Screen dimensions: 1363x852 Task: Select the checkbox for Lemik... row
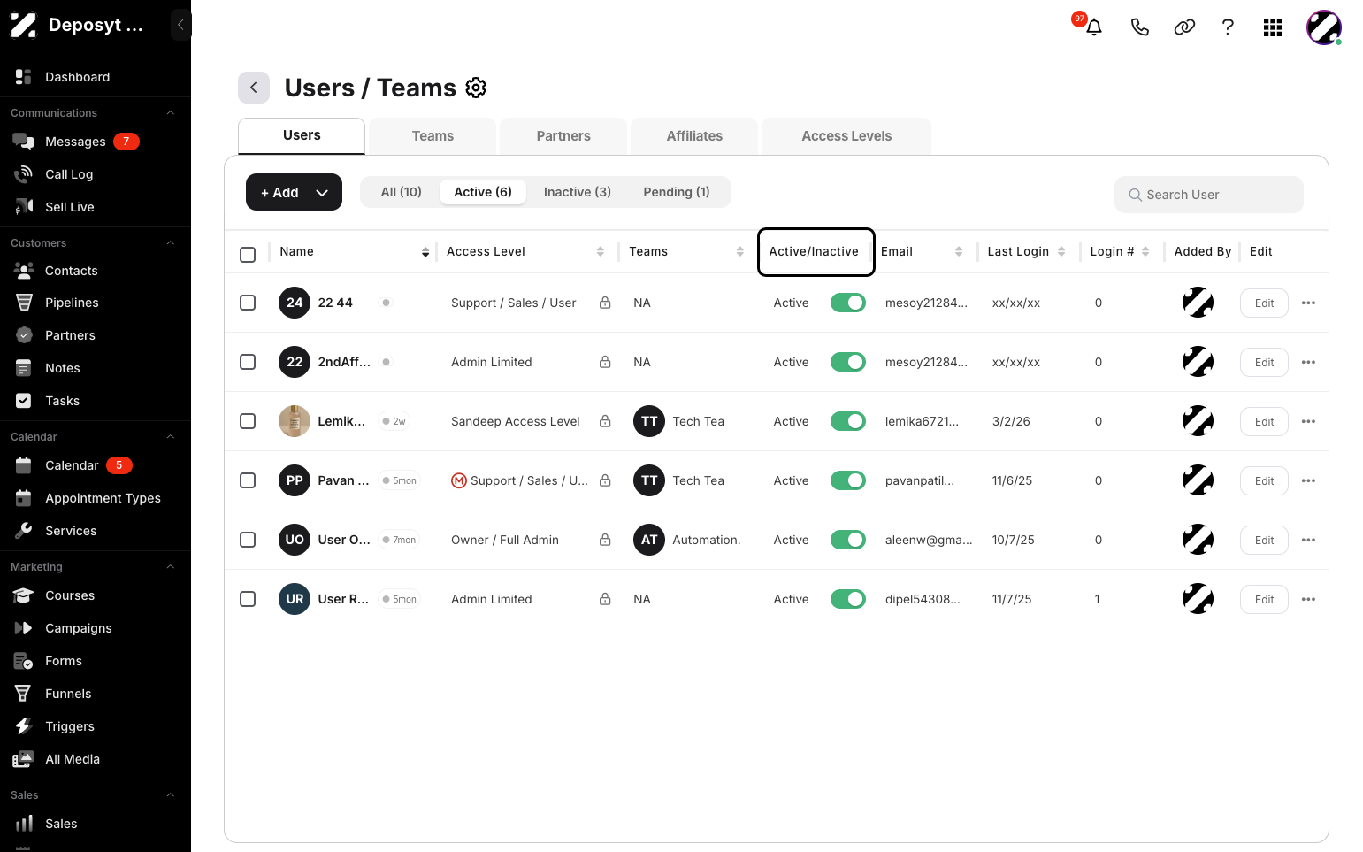coord(248,421)
